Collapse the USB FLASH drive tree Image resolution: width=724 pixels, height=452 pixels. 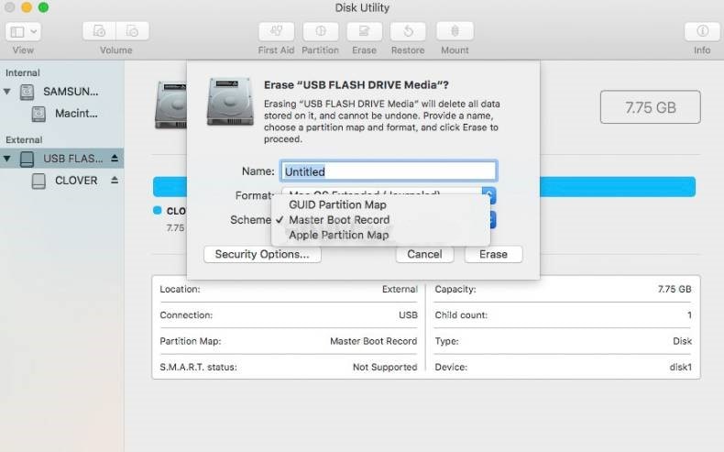tap(8, 159)
